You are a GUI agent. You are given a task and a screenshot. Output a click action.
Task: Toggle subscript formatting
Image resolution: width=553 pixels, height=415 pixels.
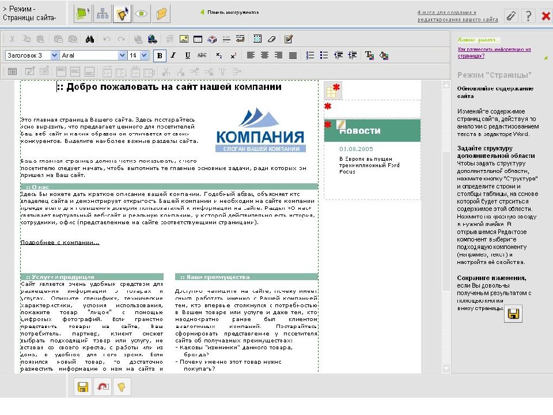[219, 55]
